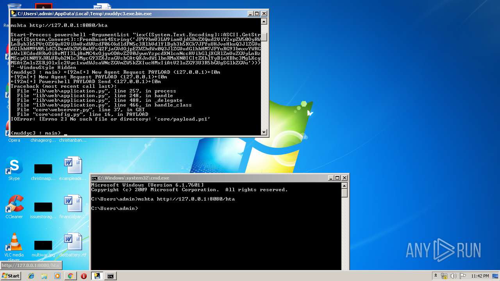
Task: Open the dietbattery.rtf document icon
Action: coord(73,245)
